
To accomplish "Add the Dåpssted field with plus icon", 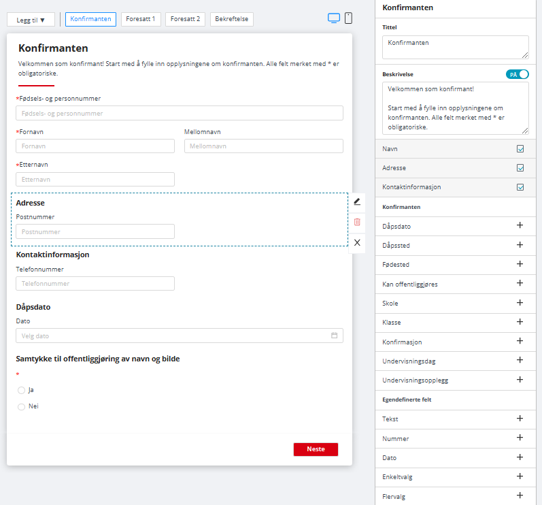I will (x=520, y=245).
